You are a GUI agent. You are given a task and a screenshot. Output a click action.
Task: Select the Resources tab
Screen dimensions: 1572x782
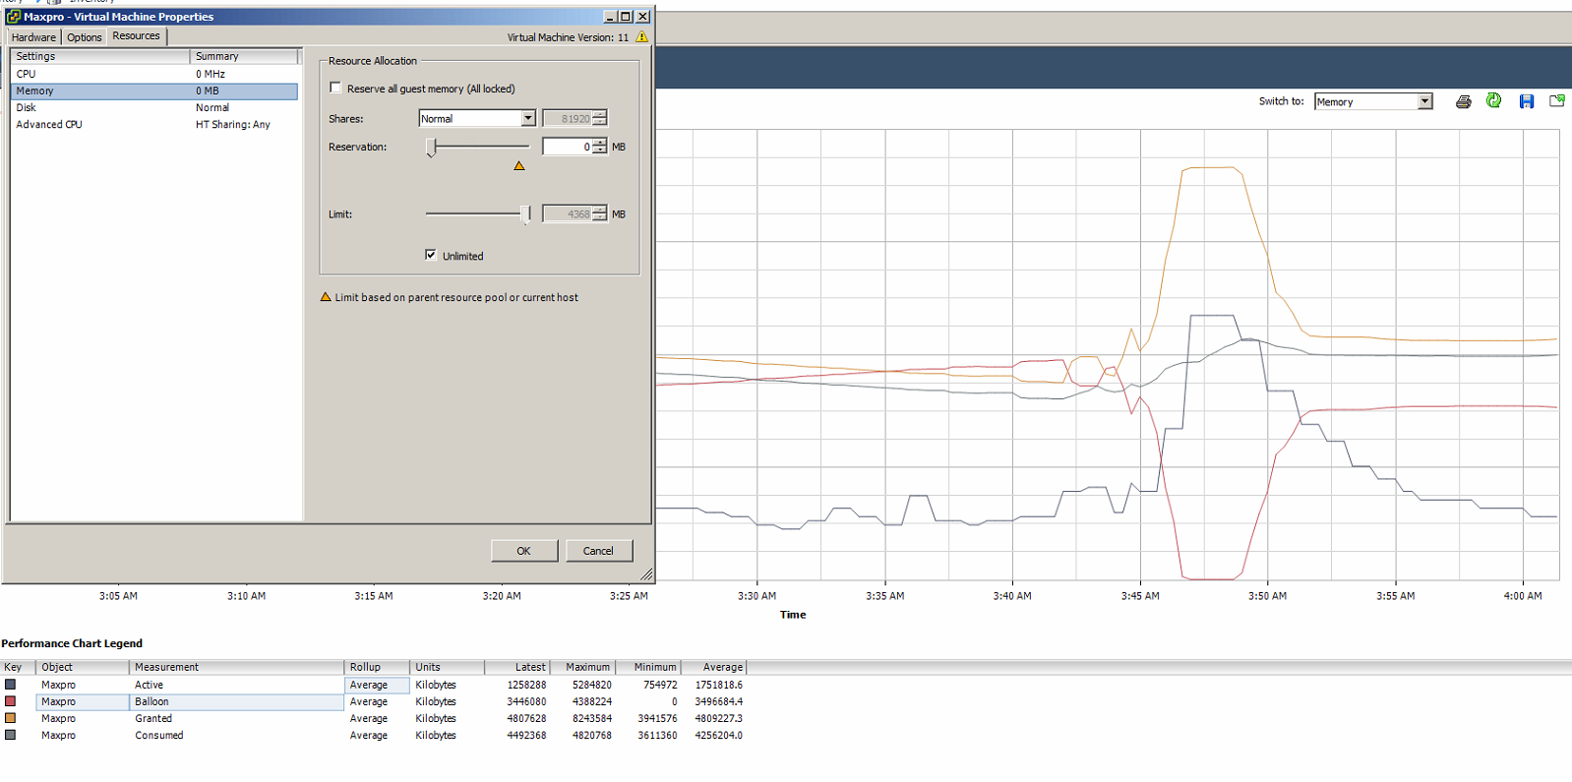136,35
